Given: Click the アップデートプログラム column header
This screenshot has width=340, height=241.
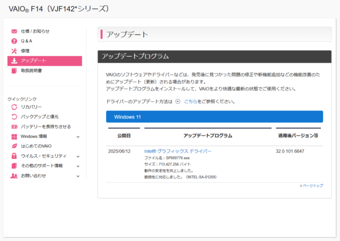Looking at the screenshot, I should click(208, 136).
